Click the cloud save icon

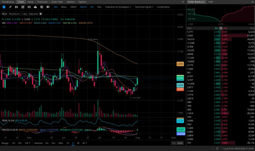click(x=35, y=7)
